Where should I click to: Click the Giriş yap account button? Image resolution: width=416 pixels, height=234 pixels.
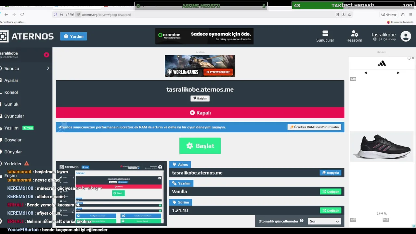(x=389, y=15)
